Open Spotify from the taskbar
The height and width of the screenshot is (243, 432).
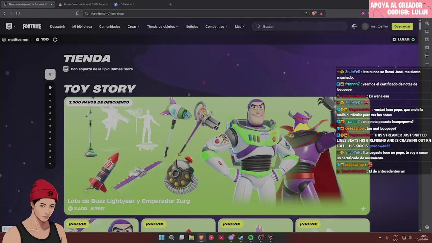[251, 238]
